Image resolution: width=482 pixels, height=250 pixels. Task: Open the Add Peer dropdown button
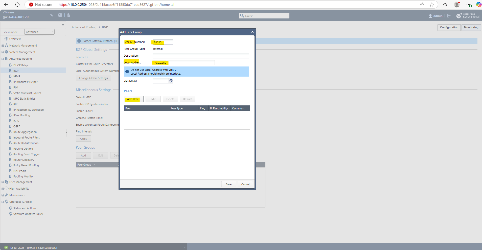(134, 99)
